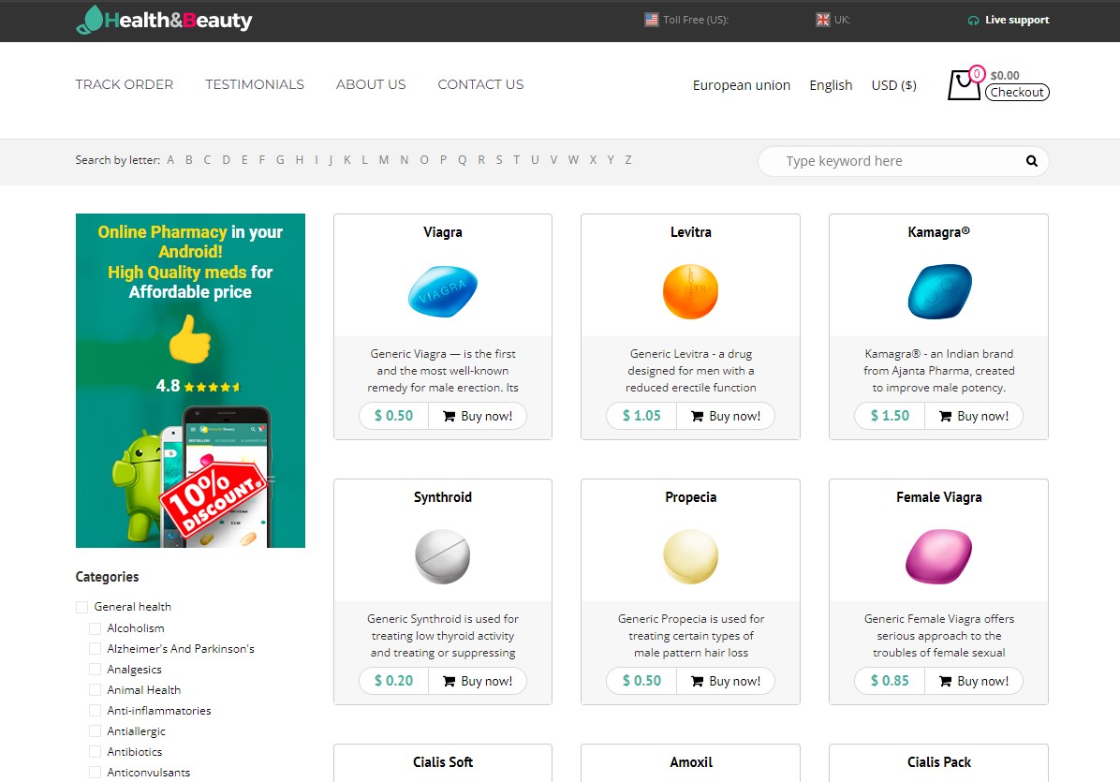
Task: Click the $0.00 cart total
Action: click(x=1005, y=75)
